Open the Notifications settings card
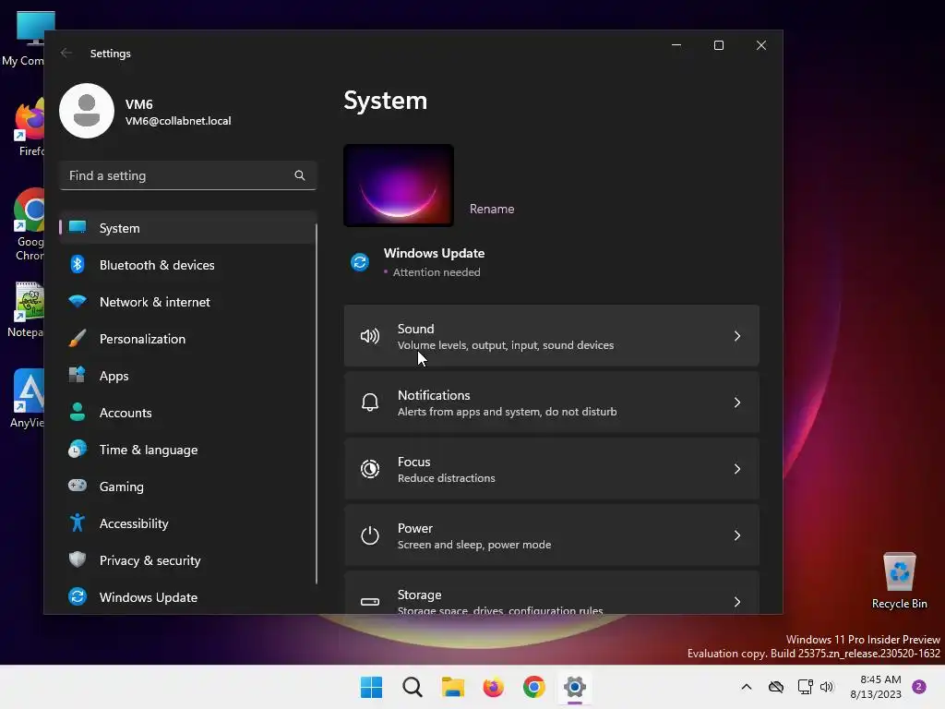 pos(552,403)
